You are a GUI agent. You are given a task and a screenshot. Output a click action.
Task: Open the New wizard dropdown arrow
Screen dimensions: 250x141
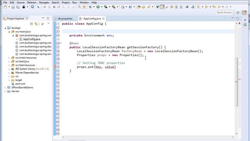[x=9, y=7]
